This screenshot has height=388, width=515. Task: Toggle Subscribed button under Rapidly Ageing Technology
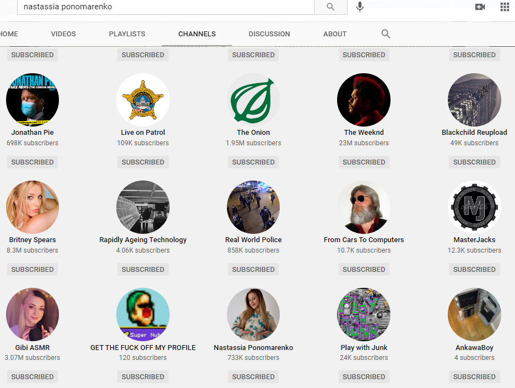(x=143, y=270)
